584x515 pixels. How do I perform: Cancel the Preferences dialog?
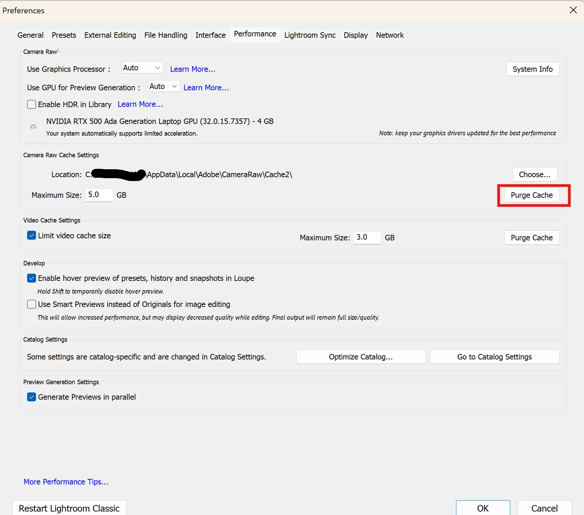pyautogui.click(x=545, y=508)
